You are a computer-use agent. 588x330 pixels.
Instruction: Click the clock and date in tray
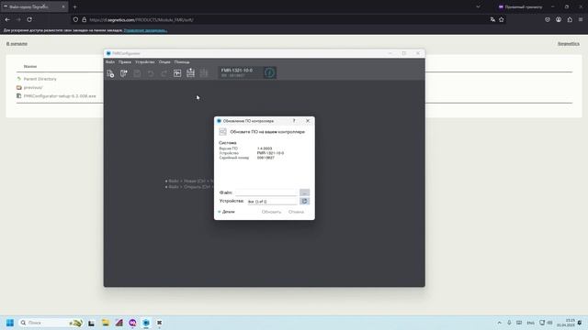pos(566,323)
